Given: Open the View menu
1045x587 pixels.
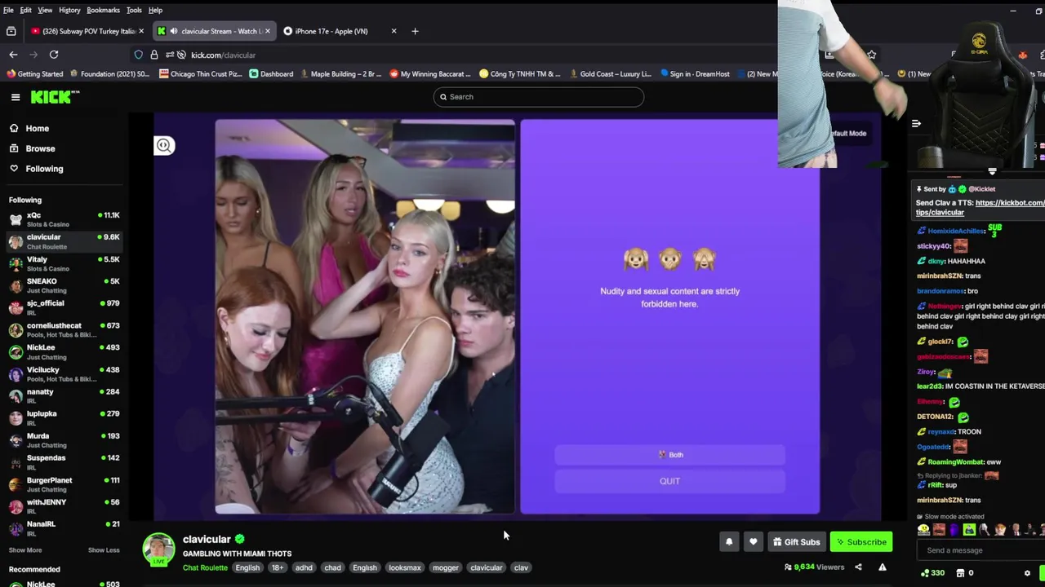Looking at the screenshot, I should point(45,10).
